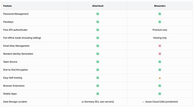The width and height of the screenshot is (194, 107).
Task: Click Bitwarden's Easy Self-hosting warning triangle
Action: click(160, 78)
